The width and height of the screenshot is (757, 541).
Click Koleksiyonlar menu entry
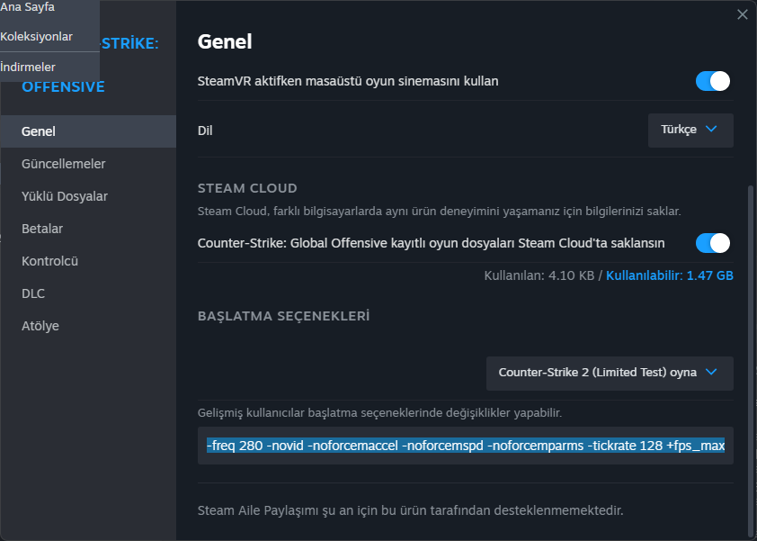click(37, 37)
